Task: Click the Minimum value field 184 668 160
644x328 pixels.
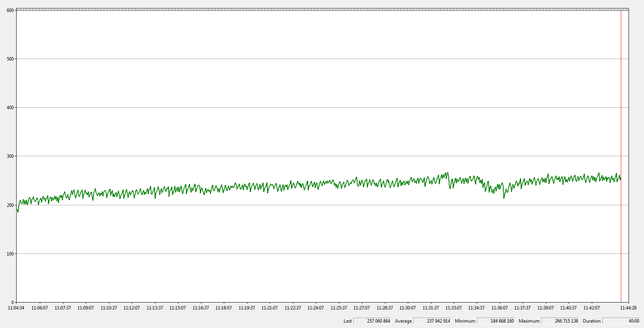Action: (496, 321)
